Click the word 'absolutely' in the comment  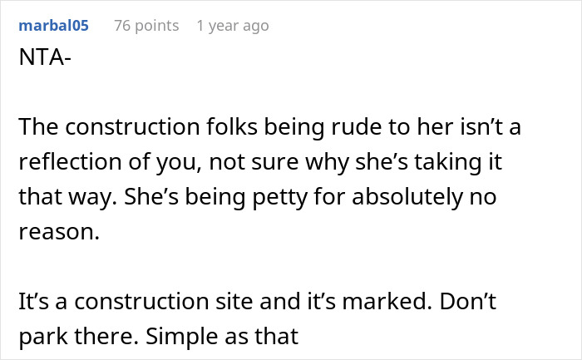(407, 197)
